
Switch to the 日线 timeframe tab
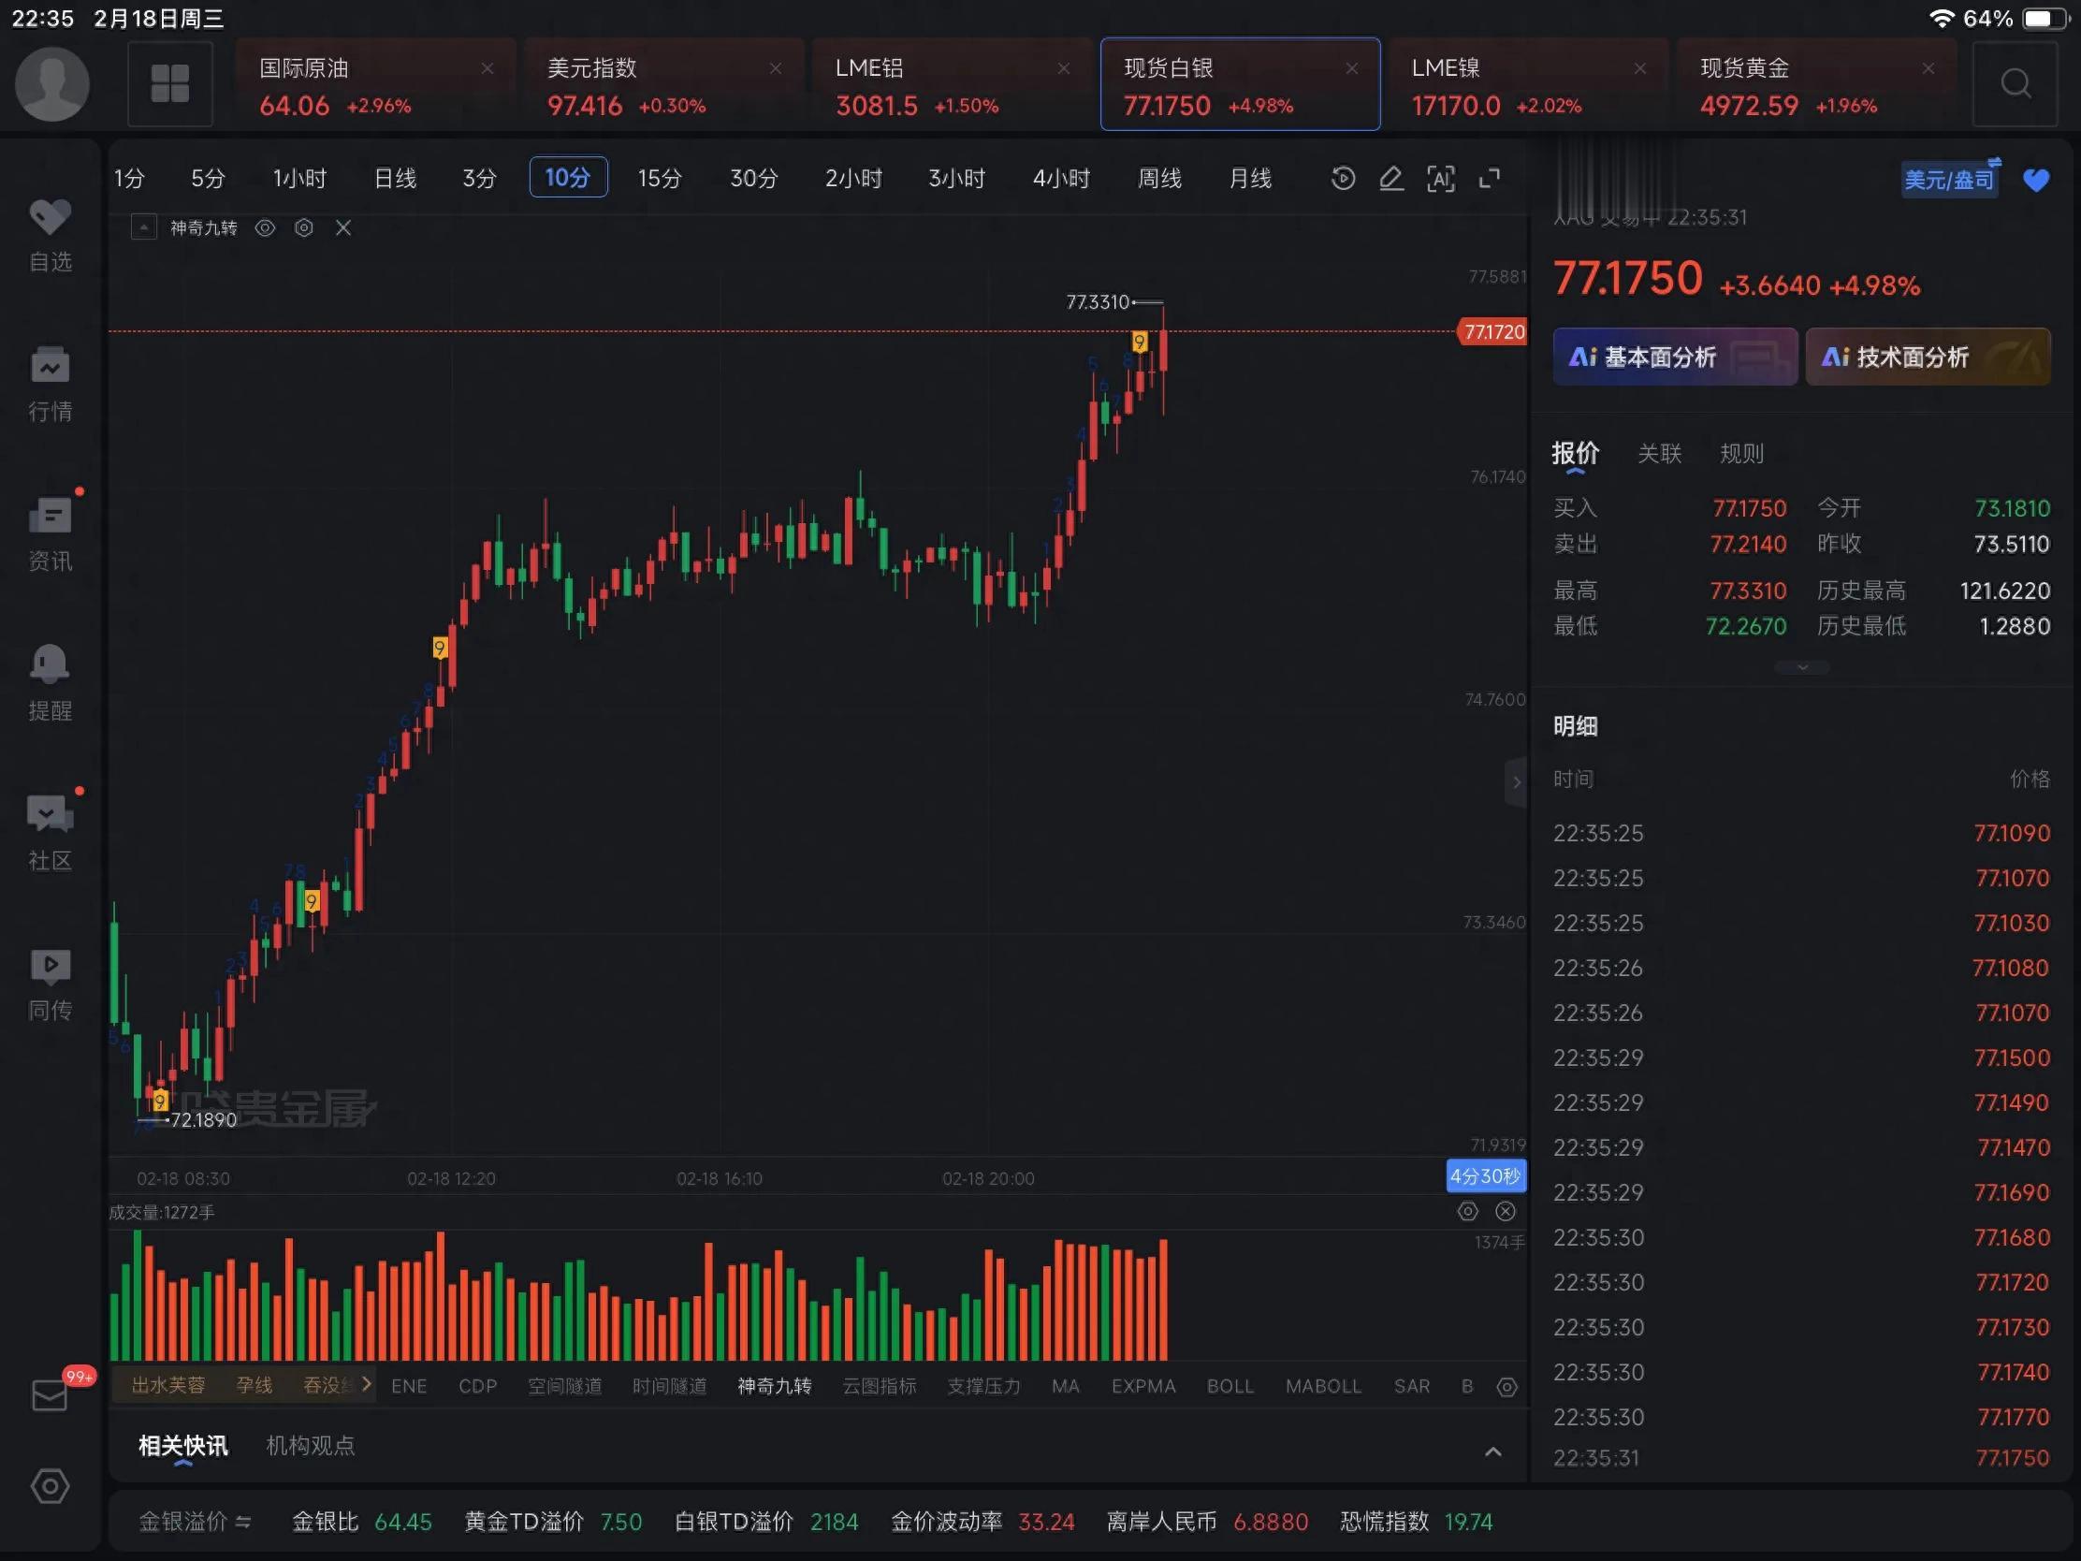tap(394, 178)
